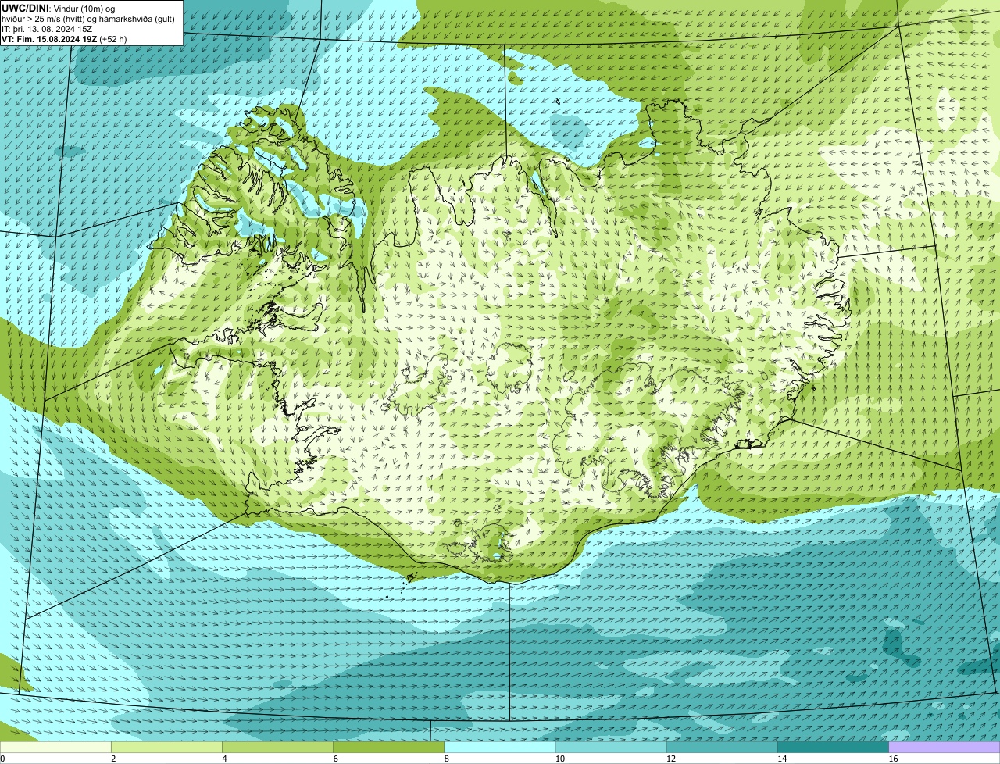Click the purple legend swatch above 16 m/s
The image size is (1000, 764).
(x=945, y=747)
